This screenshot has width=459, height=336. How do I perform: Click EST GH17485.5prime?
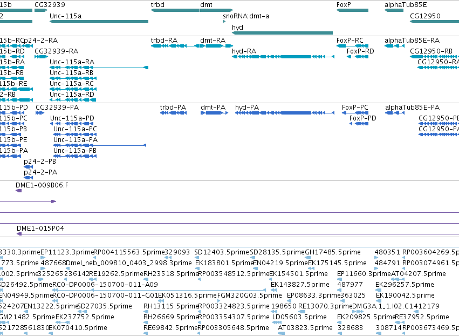pos(333,252)
